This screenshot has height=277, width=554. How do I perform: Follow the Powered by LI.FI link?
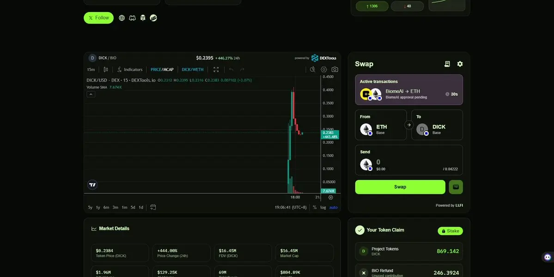pyautogui.click(x=449, y=205)
